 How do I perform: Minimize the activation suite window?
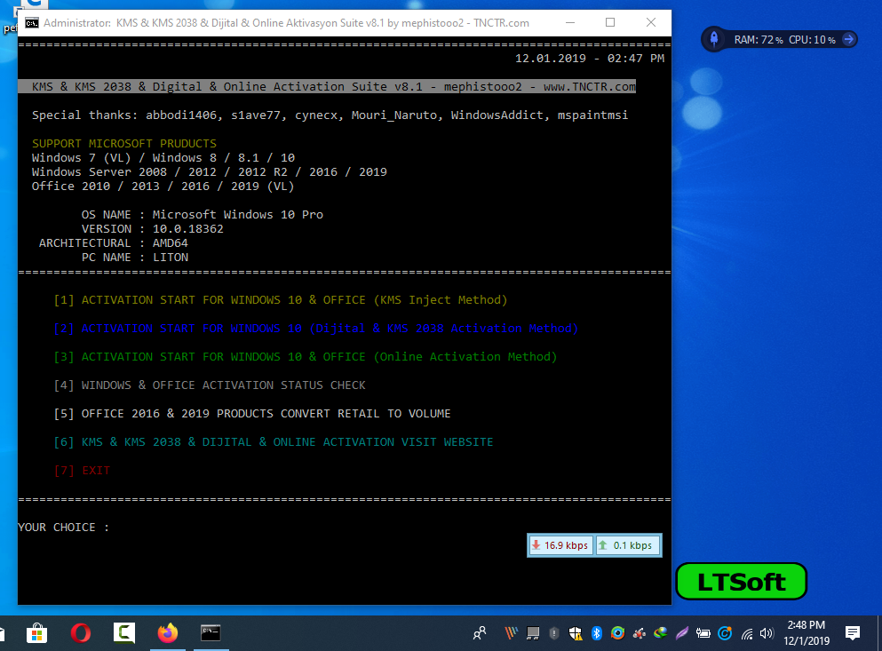point(570,22)
